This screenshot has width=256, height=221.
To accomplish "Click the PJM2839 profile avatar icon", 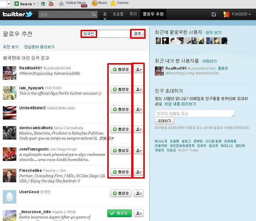I will [x=226, y=14].
